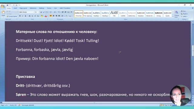Click the Cut command

(9, 11)
